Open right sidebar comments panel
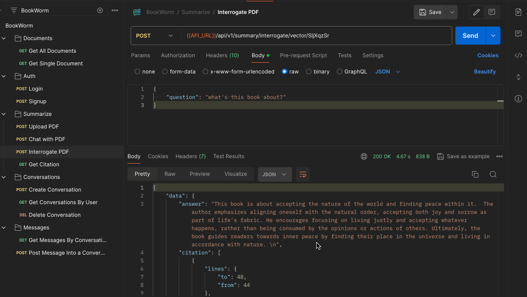Viewport: 527px width, 297px height. click(x=518, y=34)
